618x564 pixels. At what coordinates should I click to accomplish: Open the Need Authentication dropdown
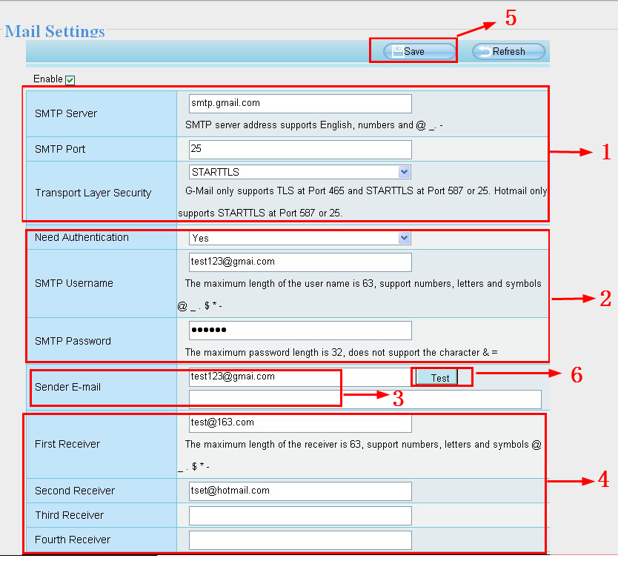pyautogui.click(x=300, y=238)
